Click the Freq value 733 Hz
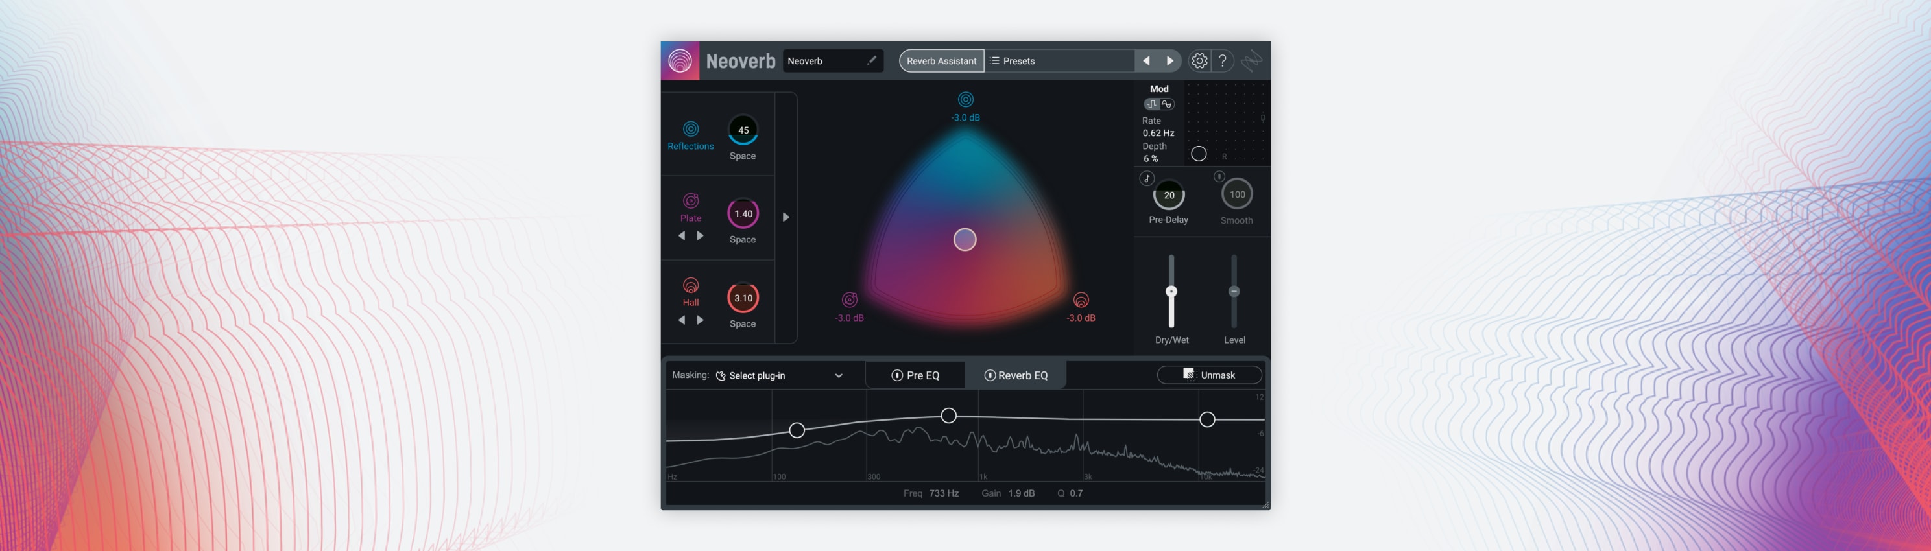Viewport: 1931px width, 551px height. coord(944,493)
